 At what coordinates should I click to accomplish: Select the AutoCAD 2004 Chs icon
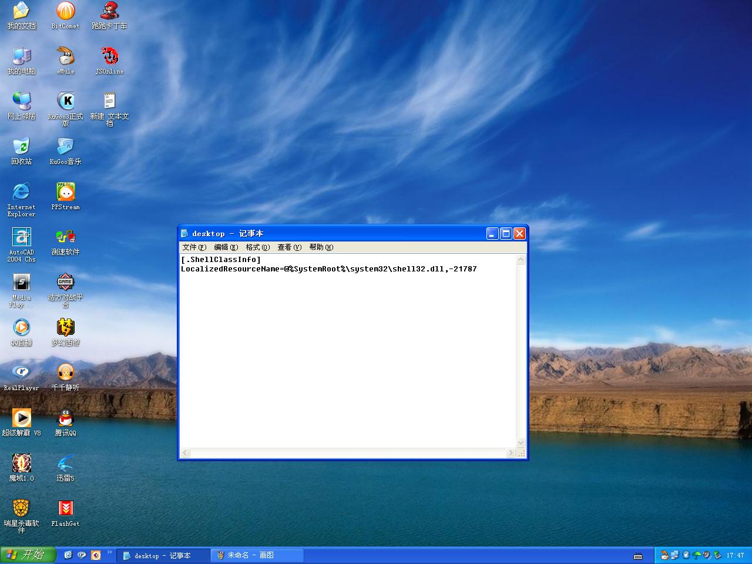(21, 244)
